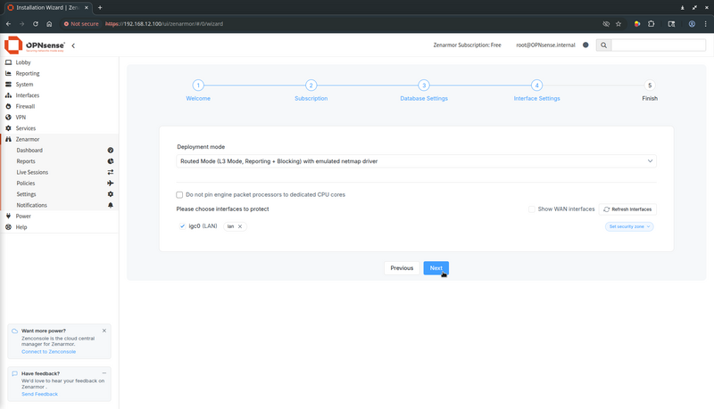Collapse the sidebar with the chevron
714x409 pixels.
(x=73, y=45)
